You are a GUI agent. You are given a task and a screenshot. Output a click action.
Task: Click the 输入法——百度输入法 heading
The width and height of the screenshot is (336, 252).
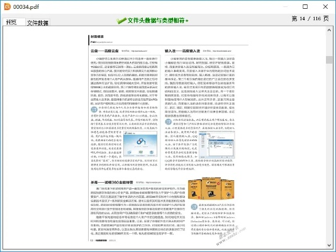182,51
